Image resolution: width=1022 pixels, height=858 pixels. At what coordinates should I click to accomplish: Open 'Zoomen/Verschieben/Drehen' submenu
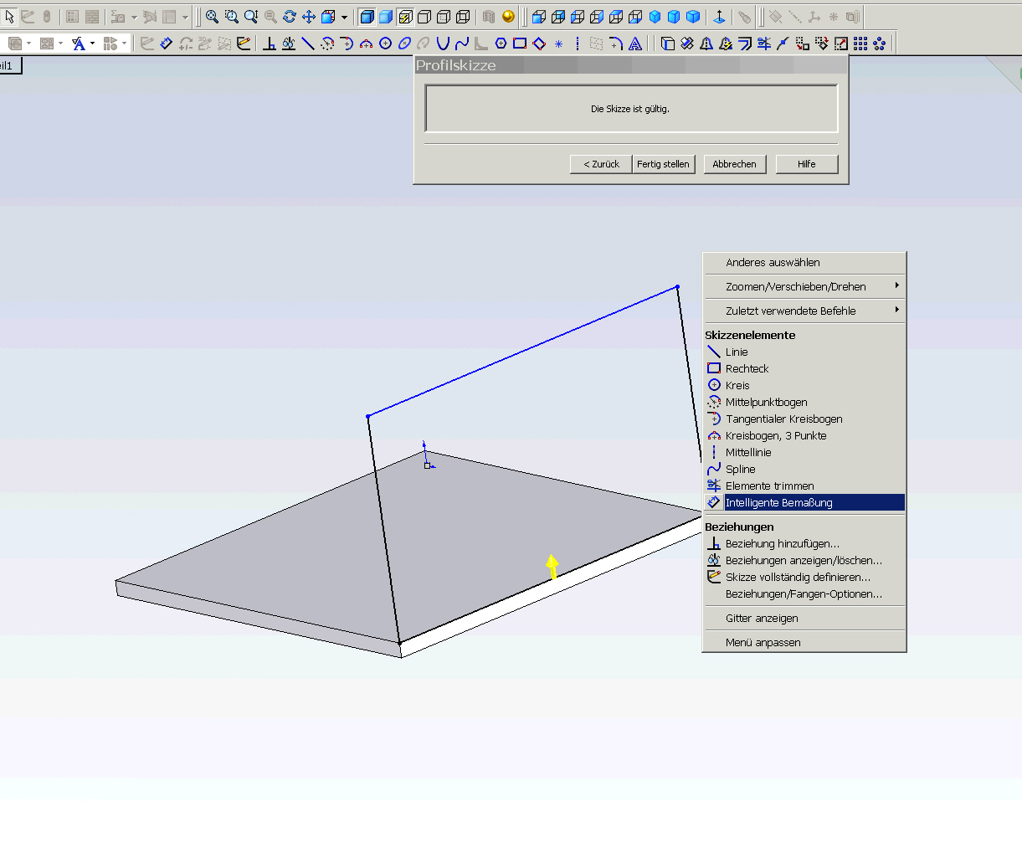804,286
